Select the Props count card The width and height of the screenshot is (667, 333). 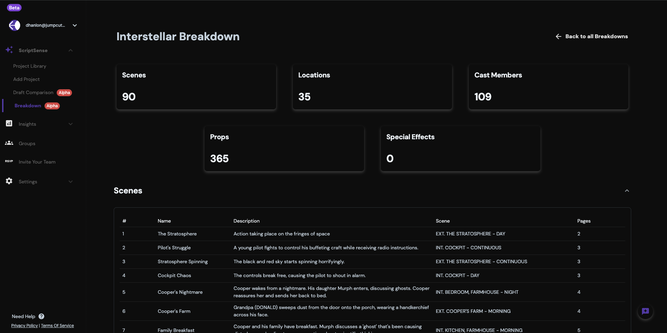coord(284,149)
